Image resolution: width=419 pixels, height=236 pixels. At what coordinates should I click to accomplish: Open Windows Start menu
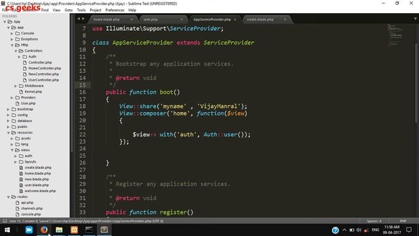[x=7, y=230]
